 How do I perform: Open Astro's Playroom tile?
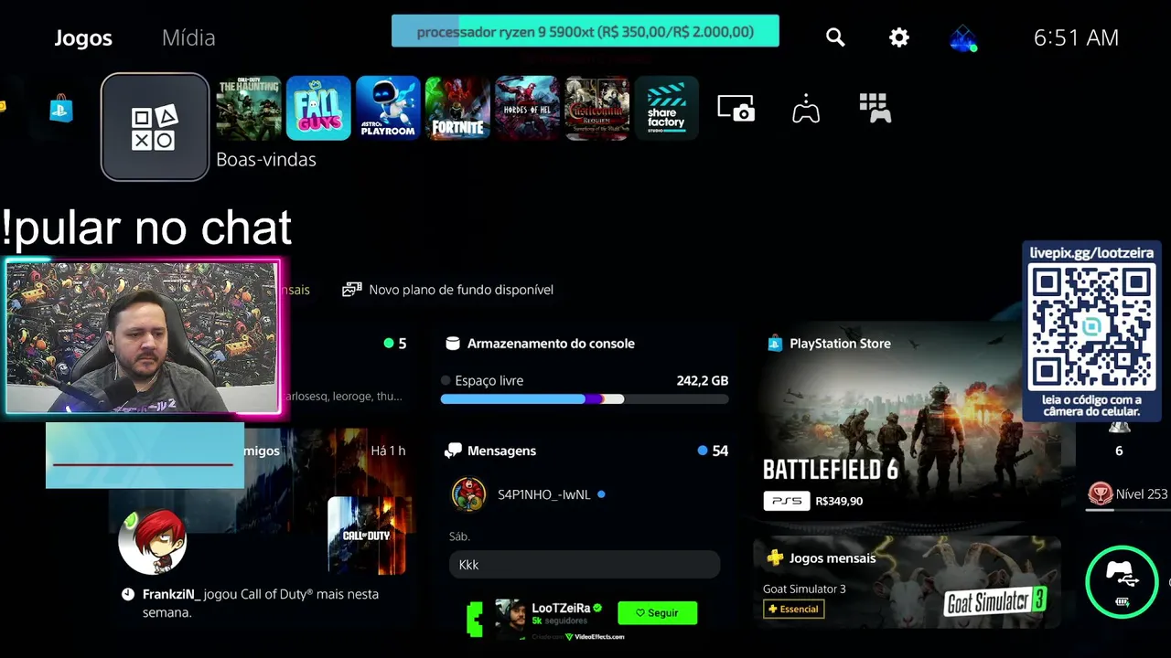388,108
